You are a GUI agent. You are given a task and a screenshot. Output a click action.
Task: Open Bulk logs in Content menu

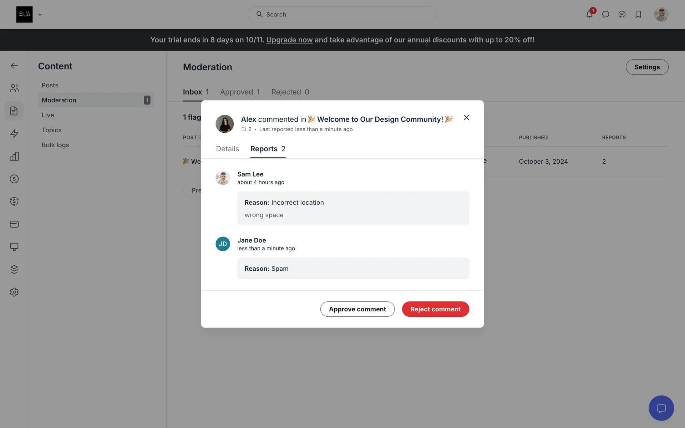(x=55, y=145)
